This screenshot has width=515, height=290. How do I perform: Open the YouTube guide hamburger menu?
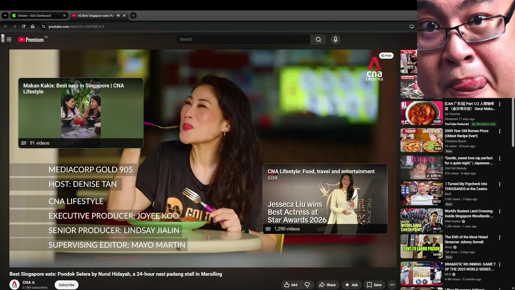coord(9,39)
